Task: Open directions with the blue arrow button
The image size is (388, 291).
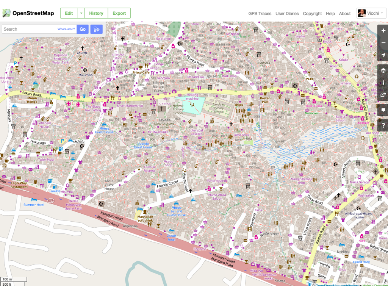Action: [97, 29]
